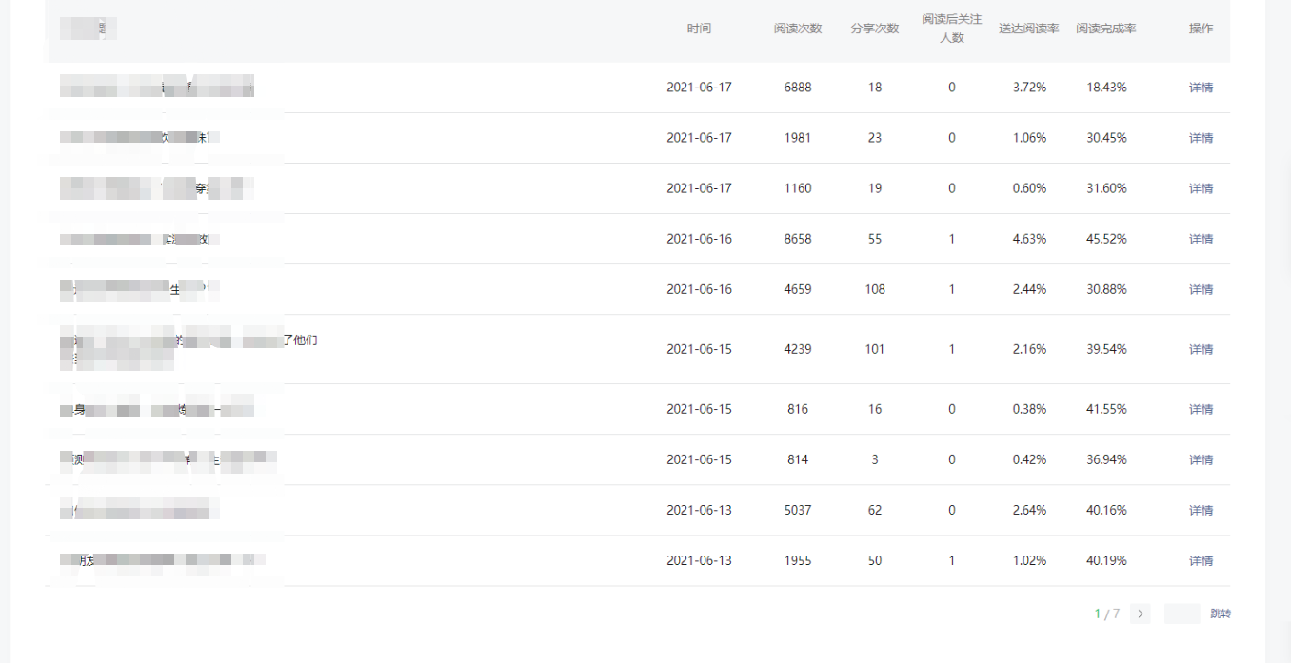Select the completion rate 45.52% cell

click(x=1106, y=239)
